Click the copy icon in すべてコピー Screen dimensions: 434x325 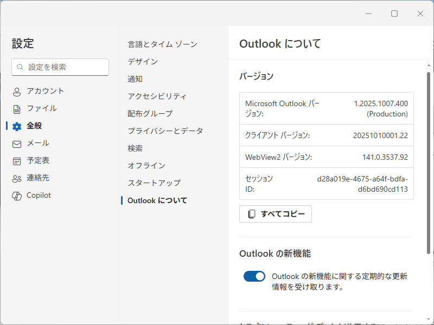[x=251, y=214]
